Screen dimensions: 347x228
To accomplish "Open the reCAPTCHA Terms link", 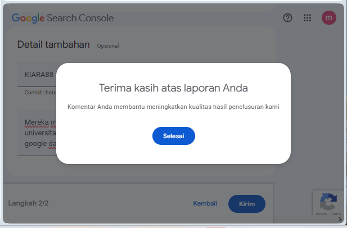I will tap(336, 214).
